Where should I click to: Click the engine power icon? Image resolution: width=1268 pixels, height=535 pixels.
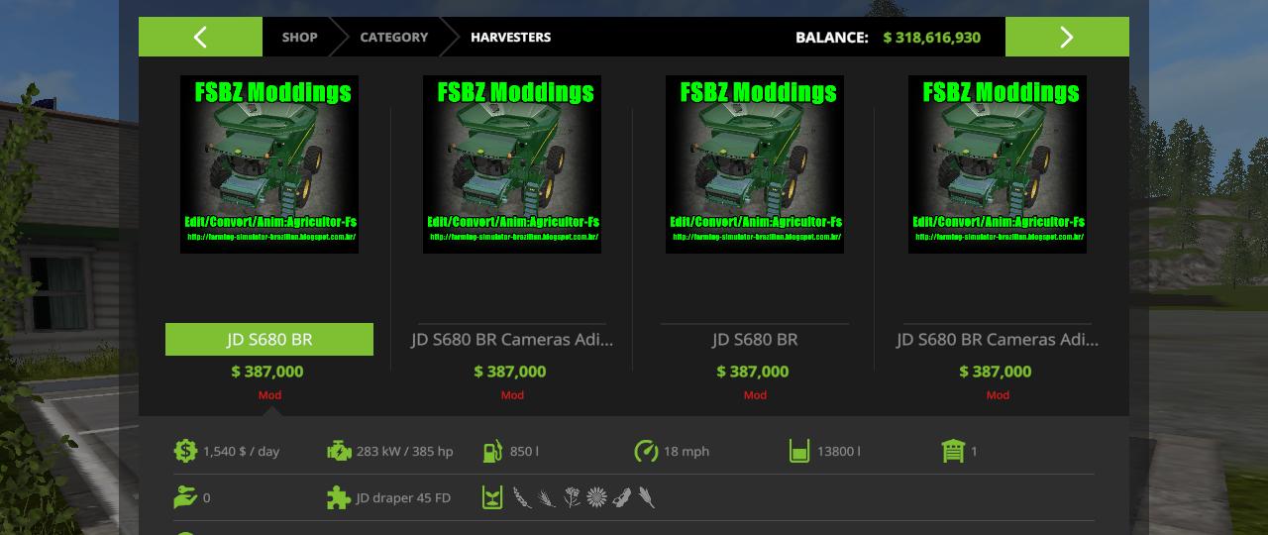tap(339, 451)
